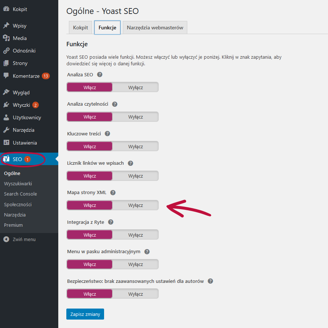Open Ogólne in SEO submenu

coord(12,173)
